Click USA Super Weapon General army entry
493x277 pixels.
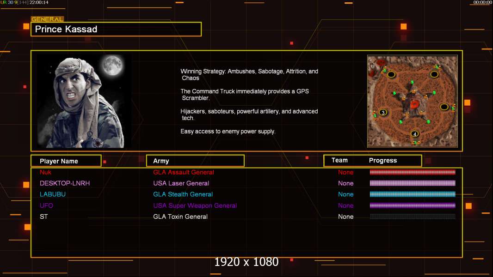(195, 205)
